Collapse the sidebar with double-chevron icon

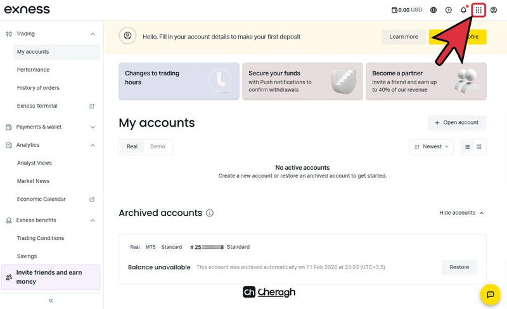click(51, 301)
